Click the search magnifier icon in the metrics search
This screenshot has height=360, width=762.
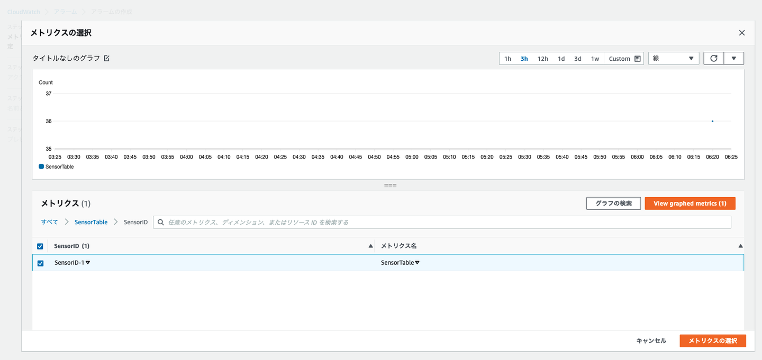(160, 222)
